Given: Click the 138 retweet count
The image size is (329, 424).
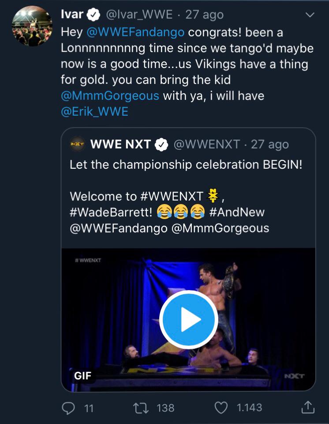Looking at the screenshot, I should pos(165,408).
